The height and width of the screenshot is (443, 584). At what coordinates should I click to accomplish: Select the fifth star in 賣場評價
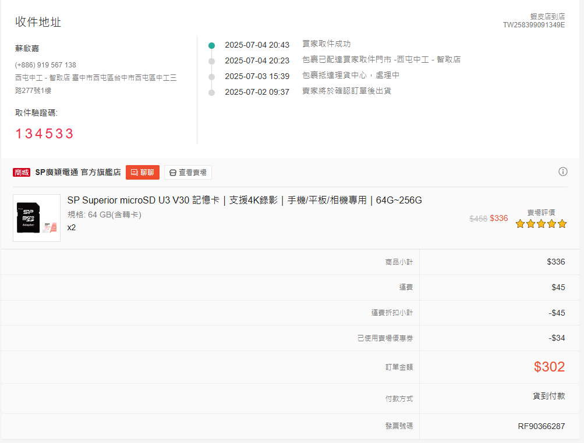tap(562, 224)
